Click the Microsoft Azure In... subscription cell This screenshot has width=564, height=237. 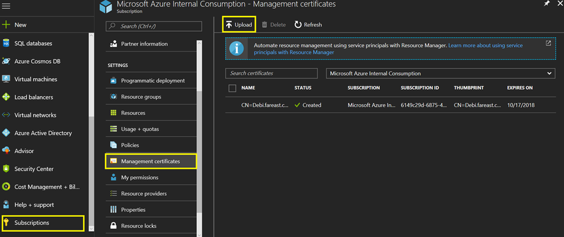pyautogui.click(x=371, y=105)
